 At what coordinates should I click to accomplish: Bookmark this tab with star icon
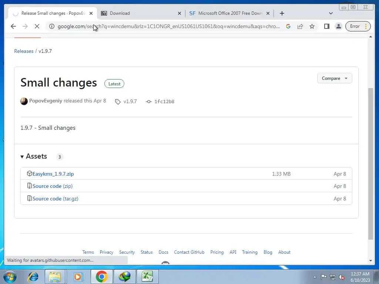point(312,26)
